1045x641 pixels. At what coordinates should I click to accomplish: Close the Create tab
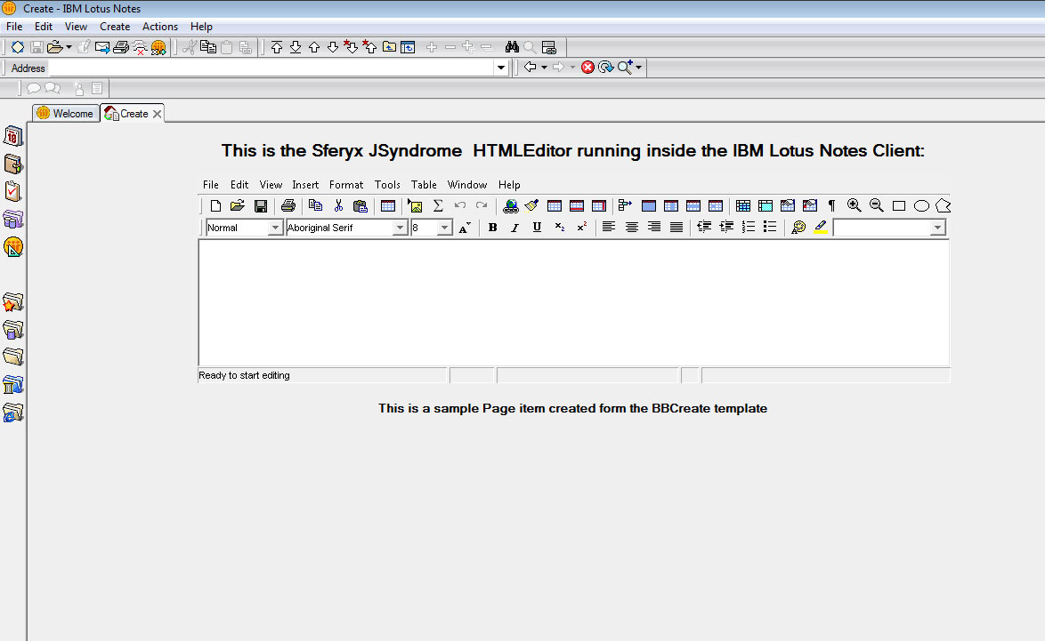tap(158, 114)
